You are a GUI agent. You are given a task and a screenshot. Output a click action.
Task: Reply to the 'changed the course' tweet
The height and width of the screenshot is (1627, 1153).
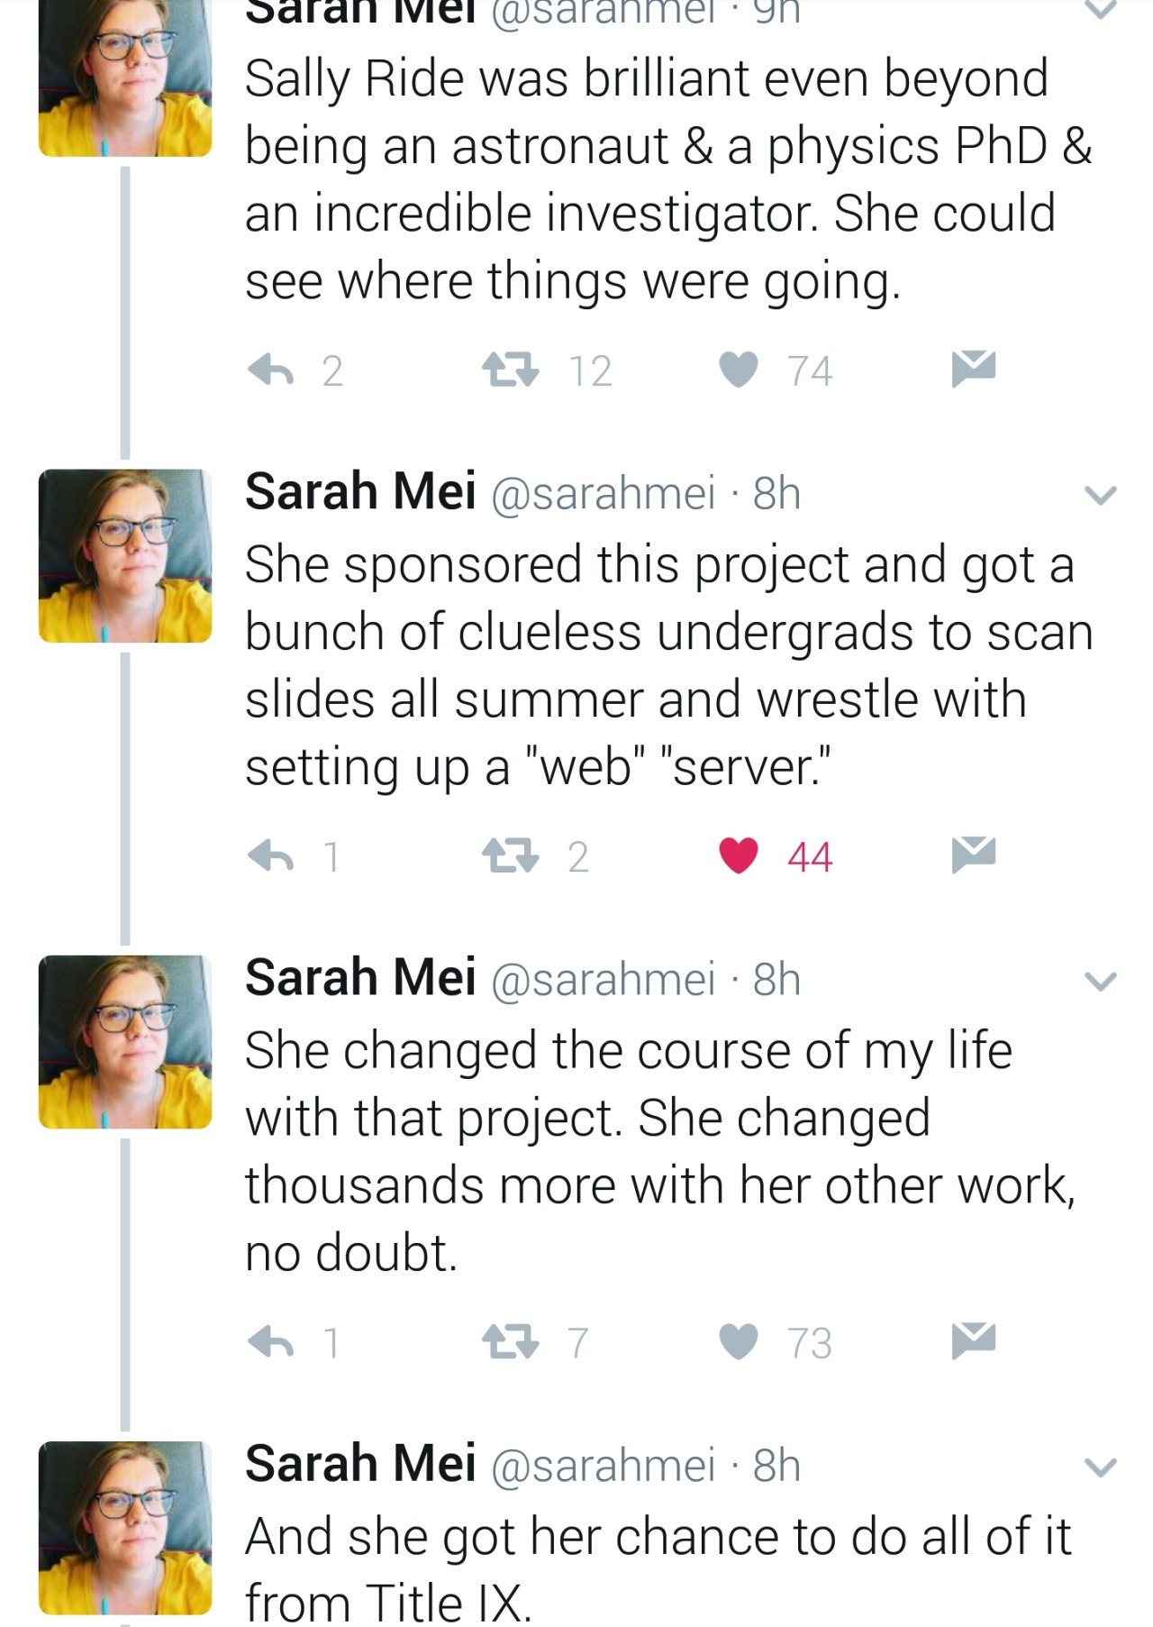[x=271, y=1341]
